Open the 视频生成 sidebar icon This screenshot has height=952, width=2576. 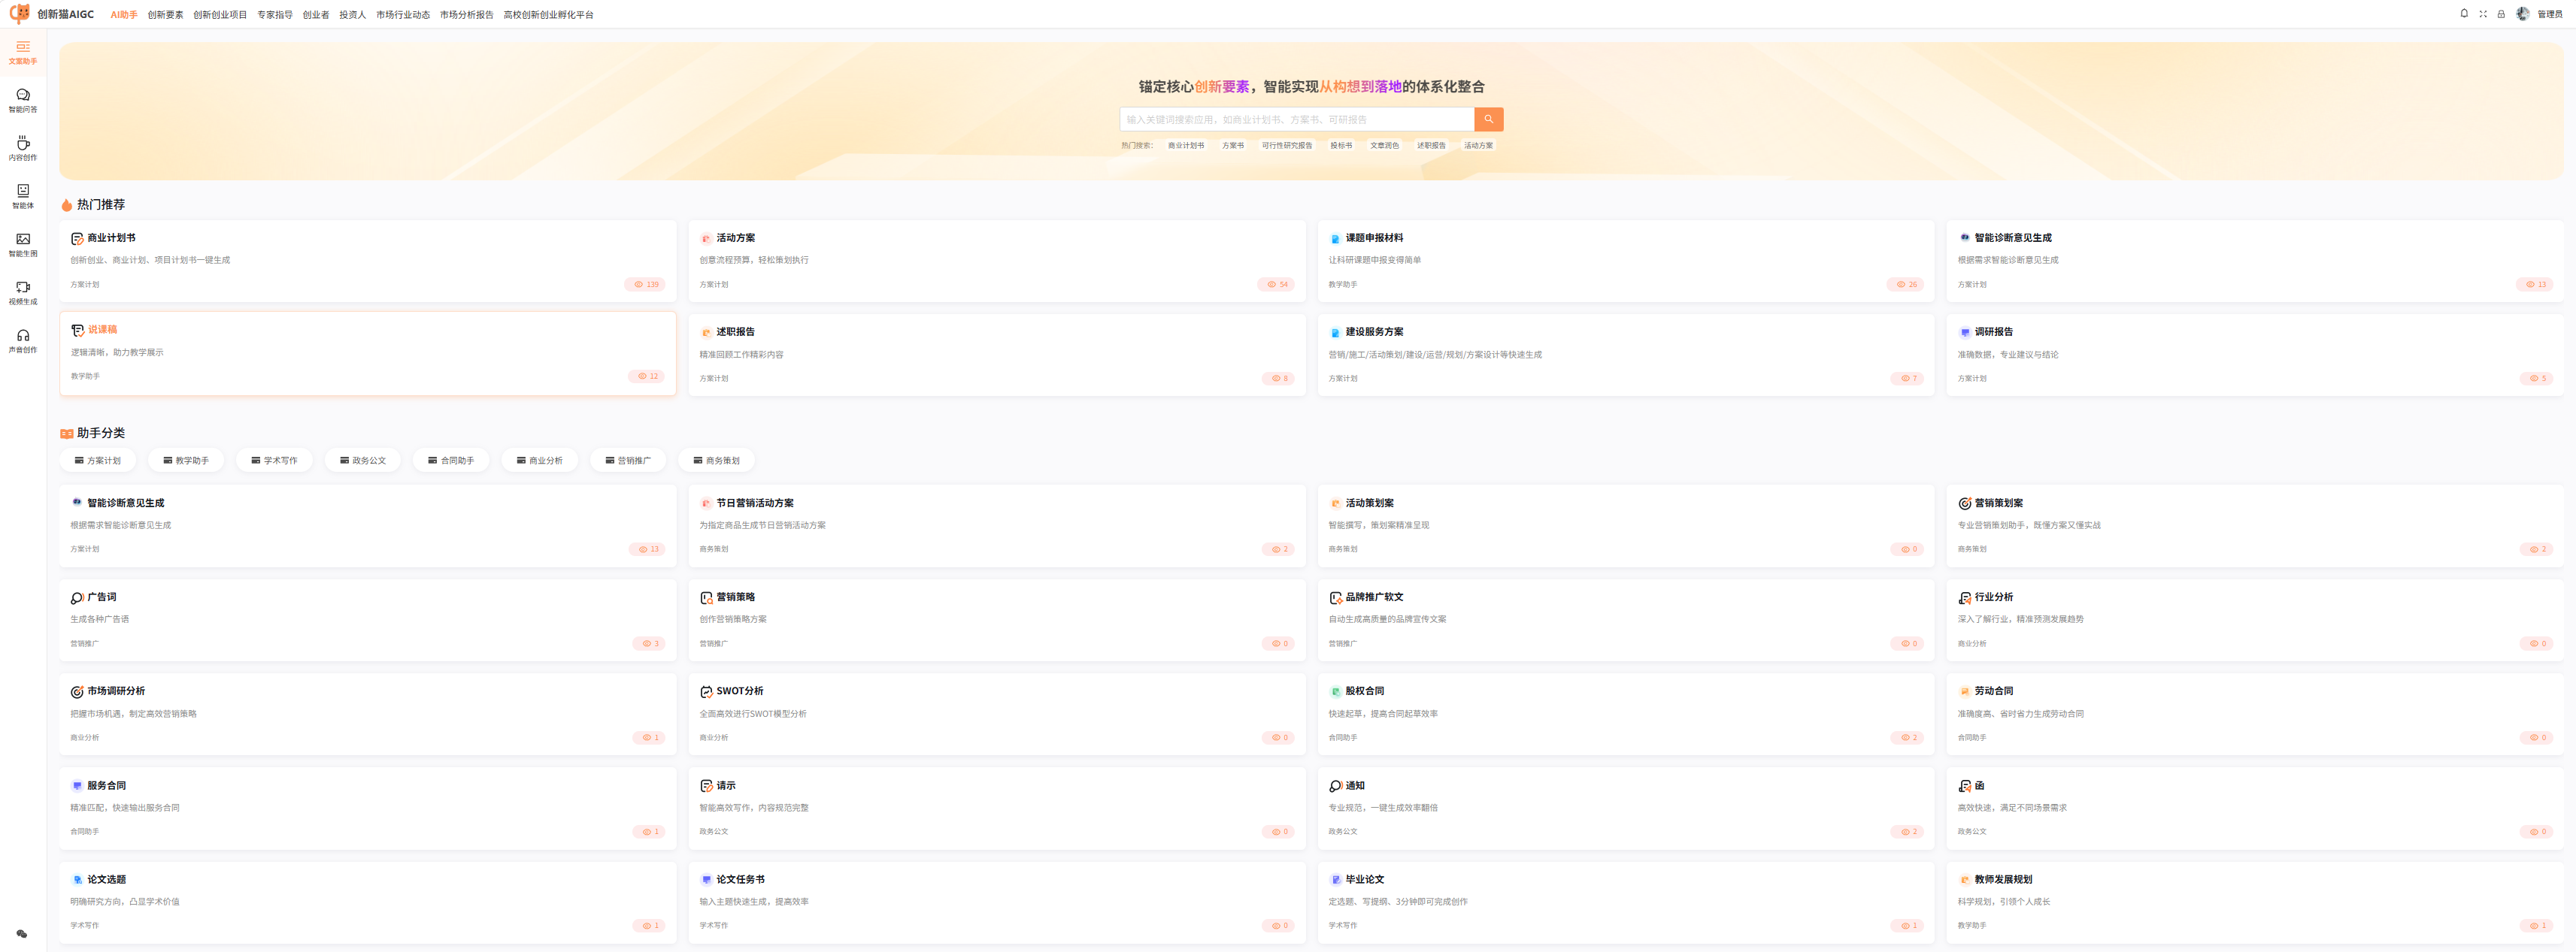point(23,292)
